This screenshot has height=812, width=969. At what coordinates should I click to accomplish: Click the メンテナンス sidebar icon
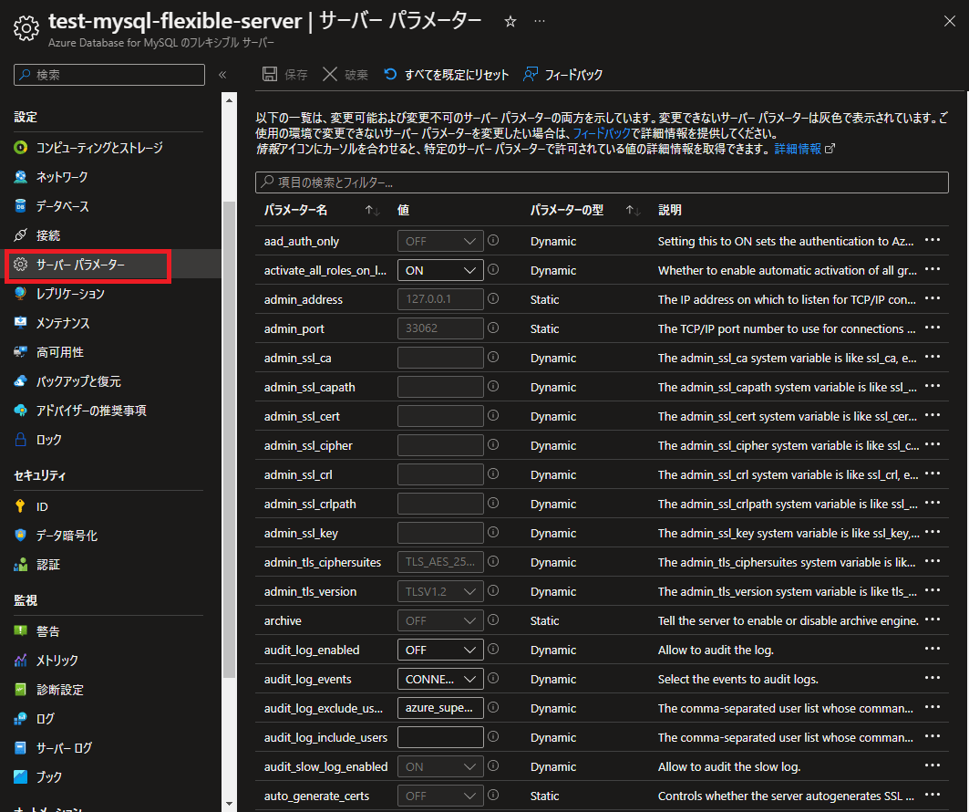(x=20, y=323)
